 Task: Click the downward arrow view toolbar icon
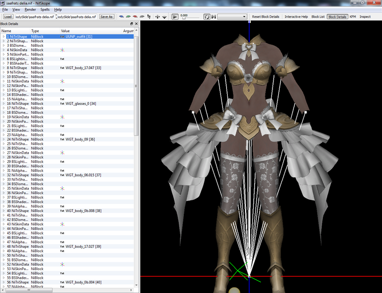(165, 17)
